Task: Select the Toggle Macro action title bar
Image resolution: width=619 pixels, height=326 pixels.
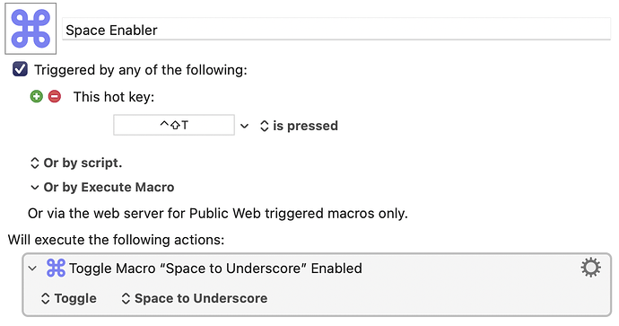Action: tap(317, 268)
